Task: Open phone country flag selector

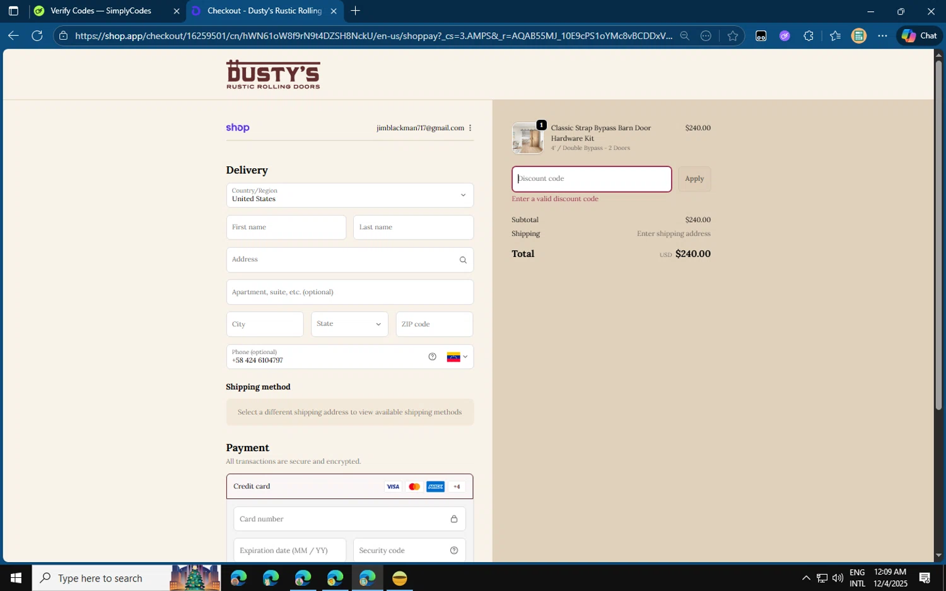Action: [x=457, y=357]
